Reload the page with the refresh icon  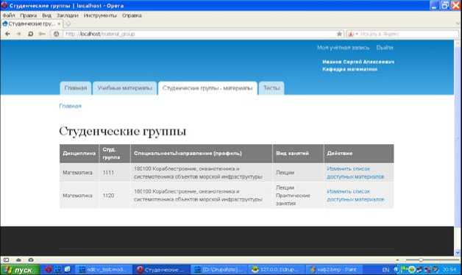[30, 34]
